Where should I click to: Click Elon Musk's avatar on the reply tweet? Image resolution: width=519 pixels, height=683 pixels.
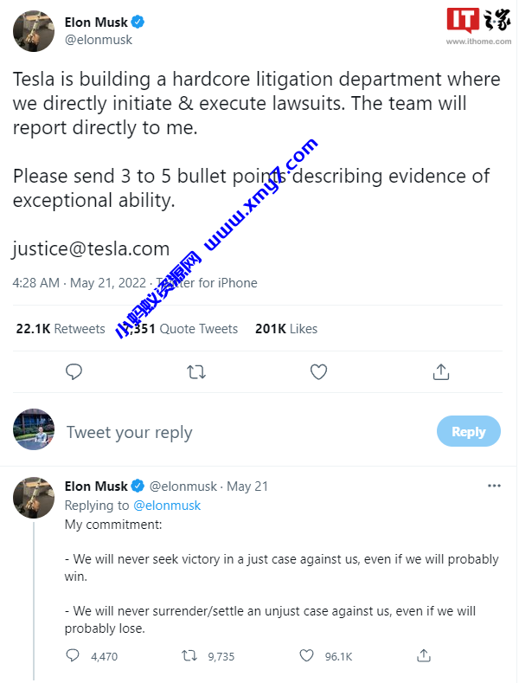(34, 497)
